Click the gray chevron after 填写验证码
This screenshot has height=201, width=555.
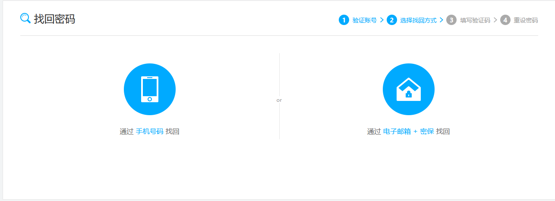pyautogui.click(x=495, y=20)
